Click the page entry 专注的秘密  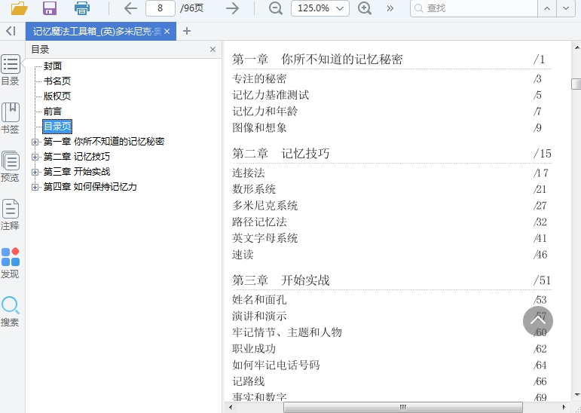259,78
